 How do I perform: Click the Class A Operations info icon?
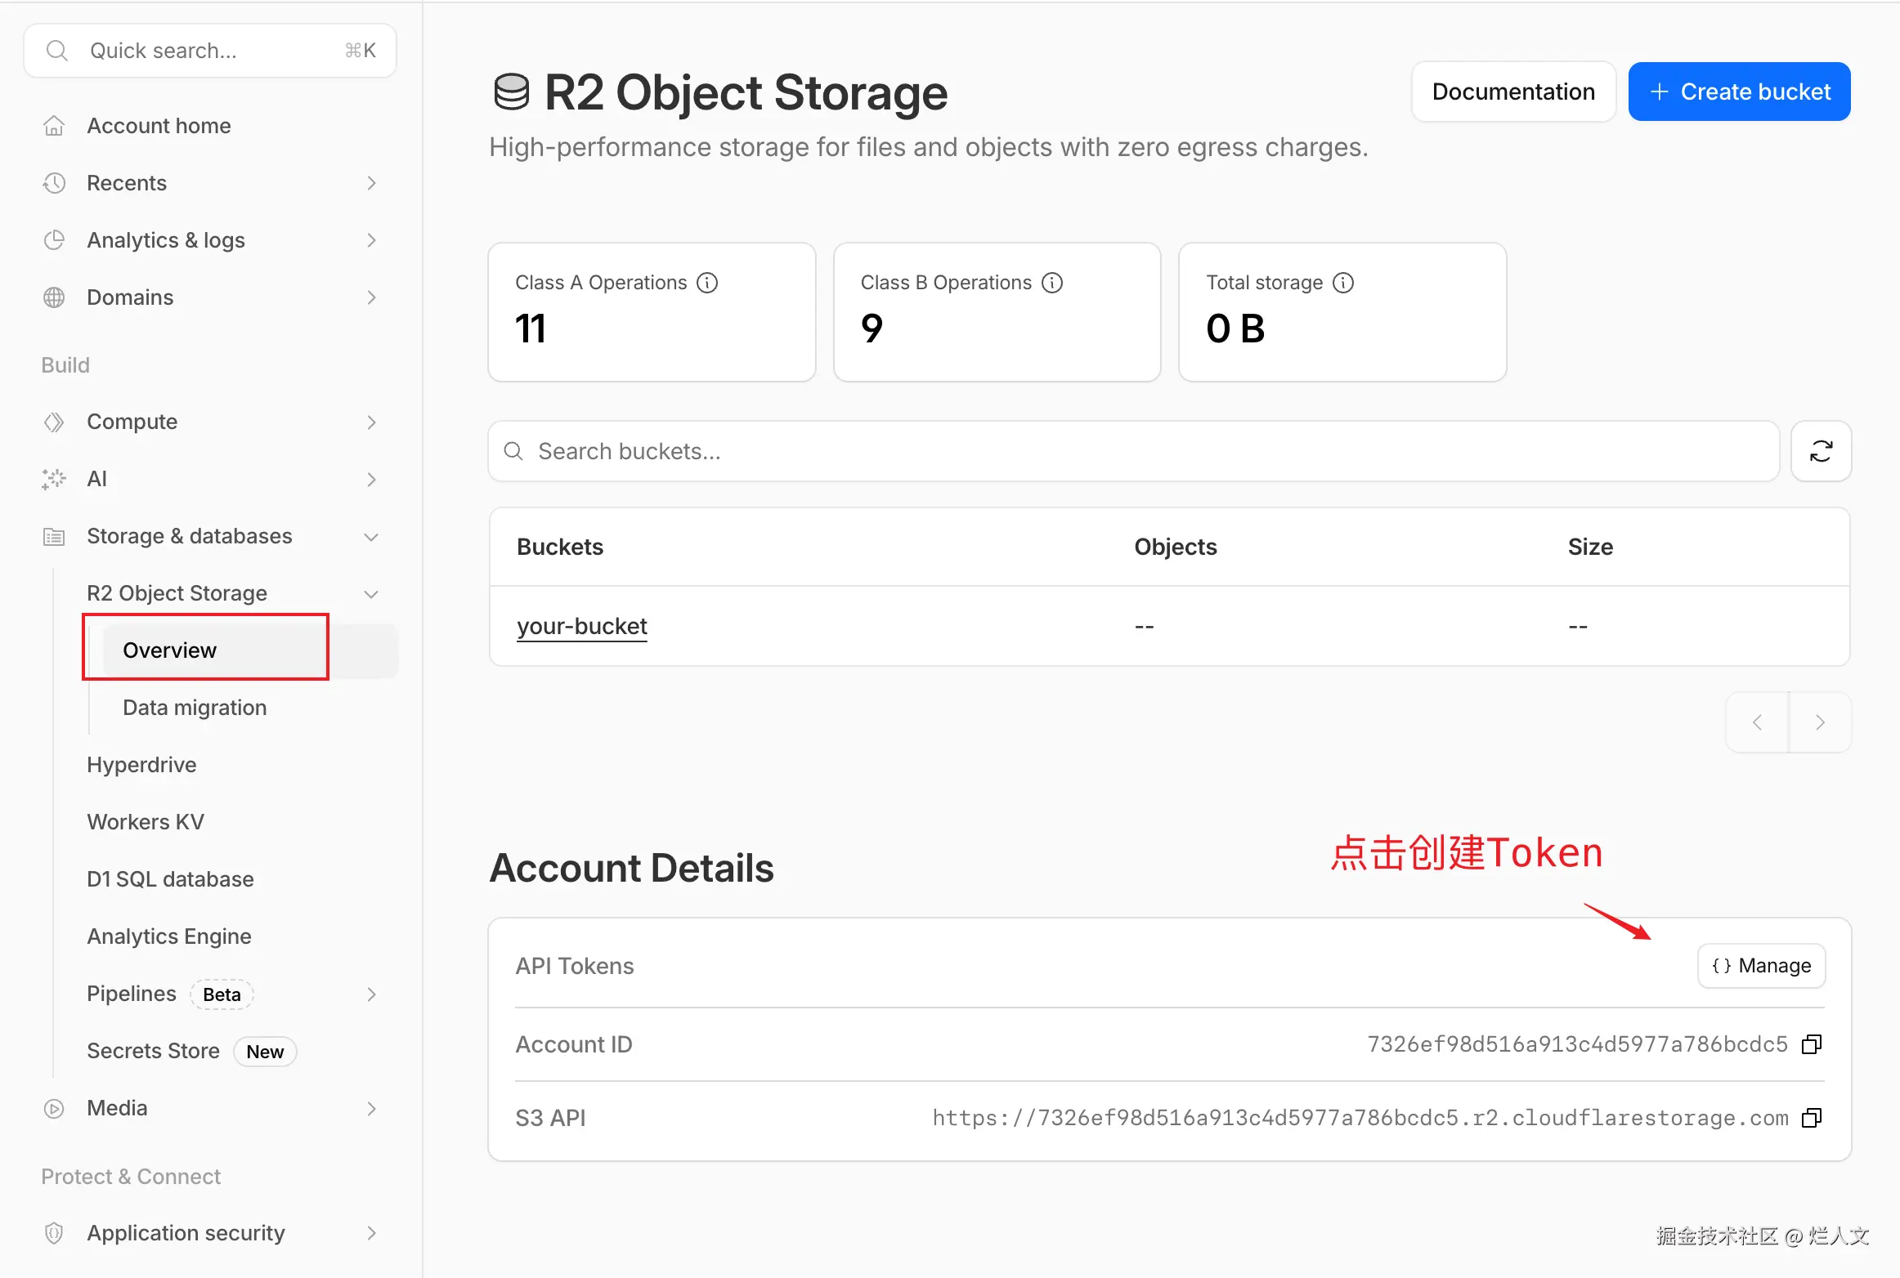(707, 283)
